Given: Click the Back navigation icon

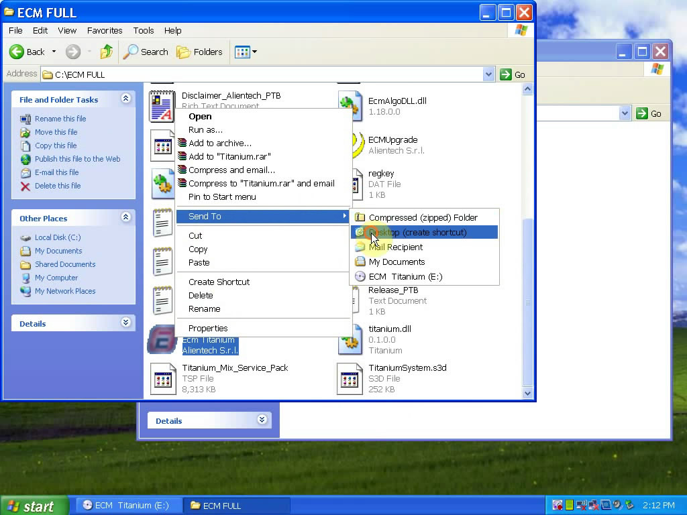Looking at the screenshot, I should click(x=17, y=52).
